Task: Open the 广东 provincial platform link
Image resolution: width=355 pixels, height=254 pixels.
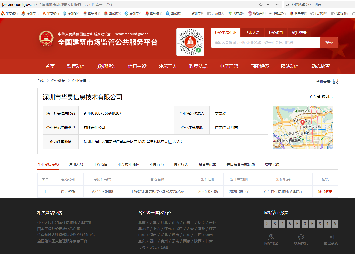Action: click(187, 235)
